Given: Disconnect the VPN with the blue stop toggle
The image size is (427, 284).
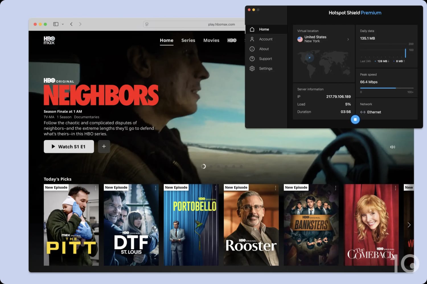Looking at the screenshot, I should (355, 120).
